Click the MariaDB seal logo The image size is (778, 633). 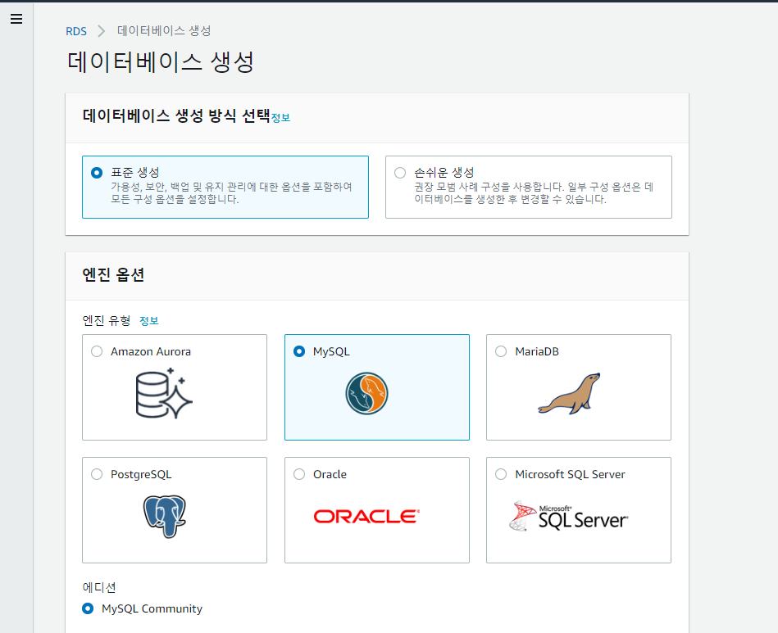click(x=569, y=394)
